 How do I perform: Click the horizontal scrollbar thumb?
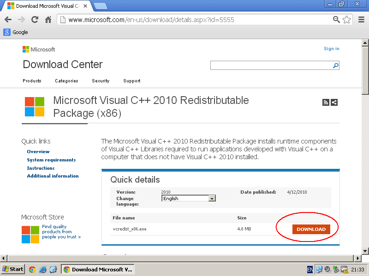click(x=180, y=259)
